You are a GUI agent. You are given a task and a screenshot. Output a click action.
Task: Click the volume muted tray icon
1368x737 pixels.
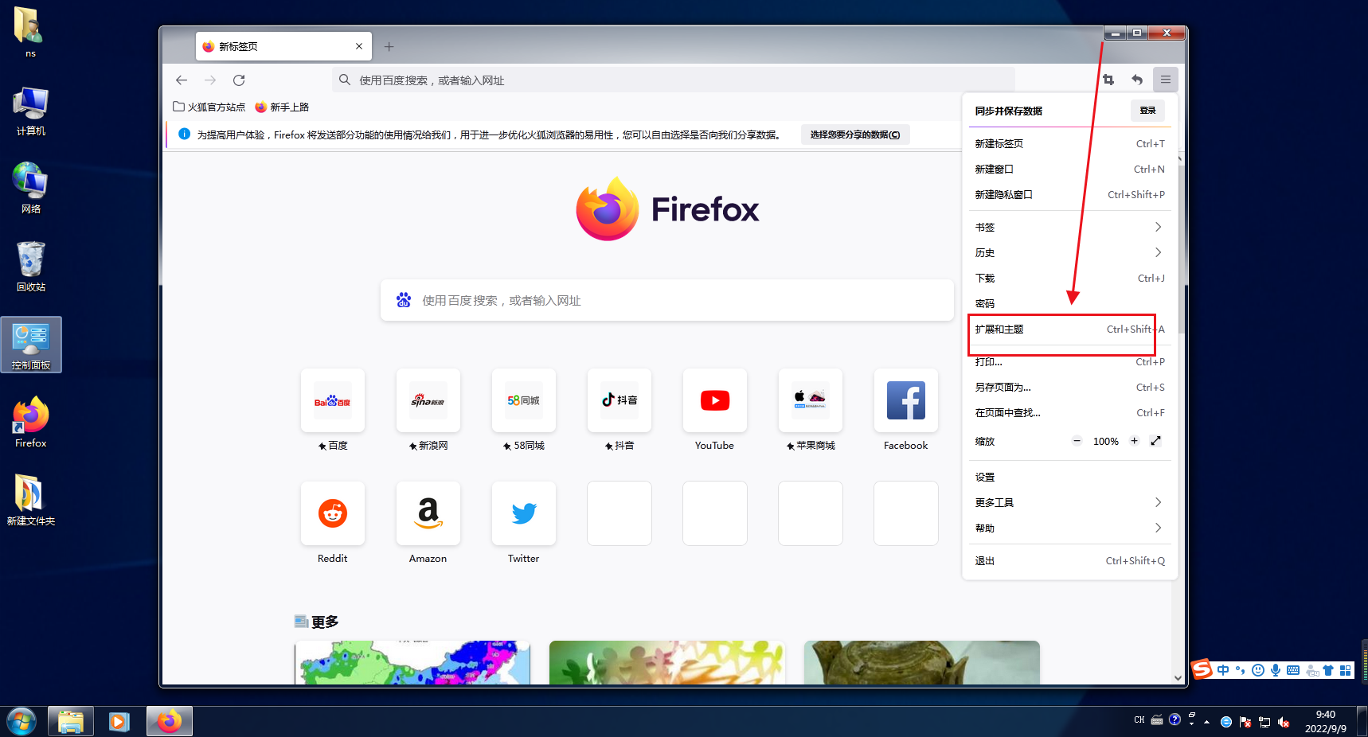click(x=1284, y=722)
